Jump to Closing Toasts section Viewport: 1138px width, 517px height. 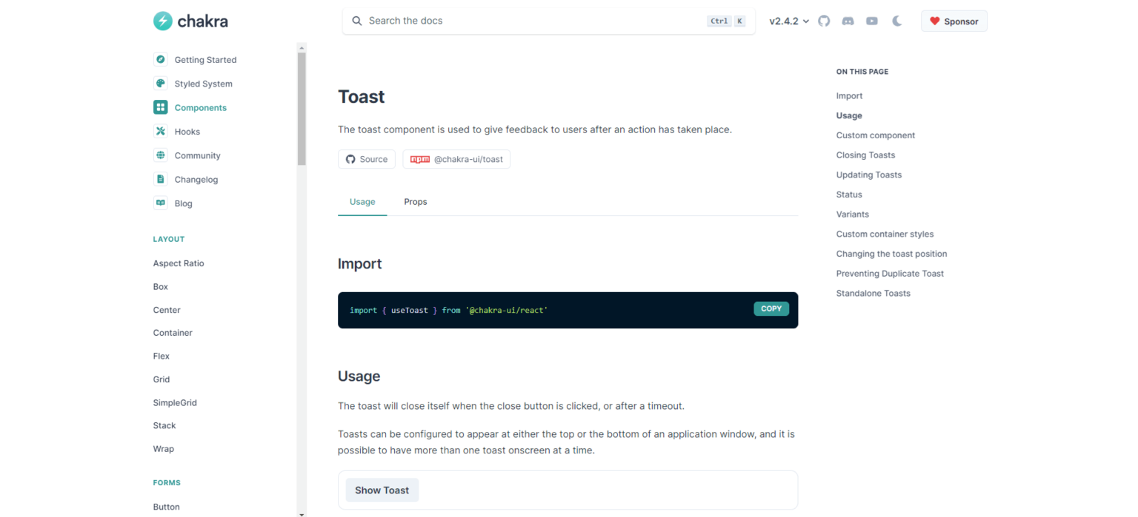(865, 155)
